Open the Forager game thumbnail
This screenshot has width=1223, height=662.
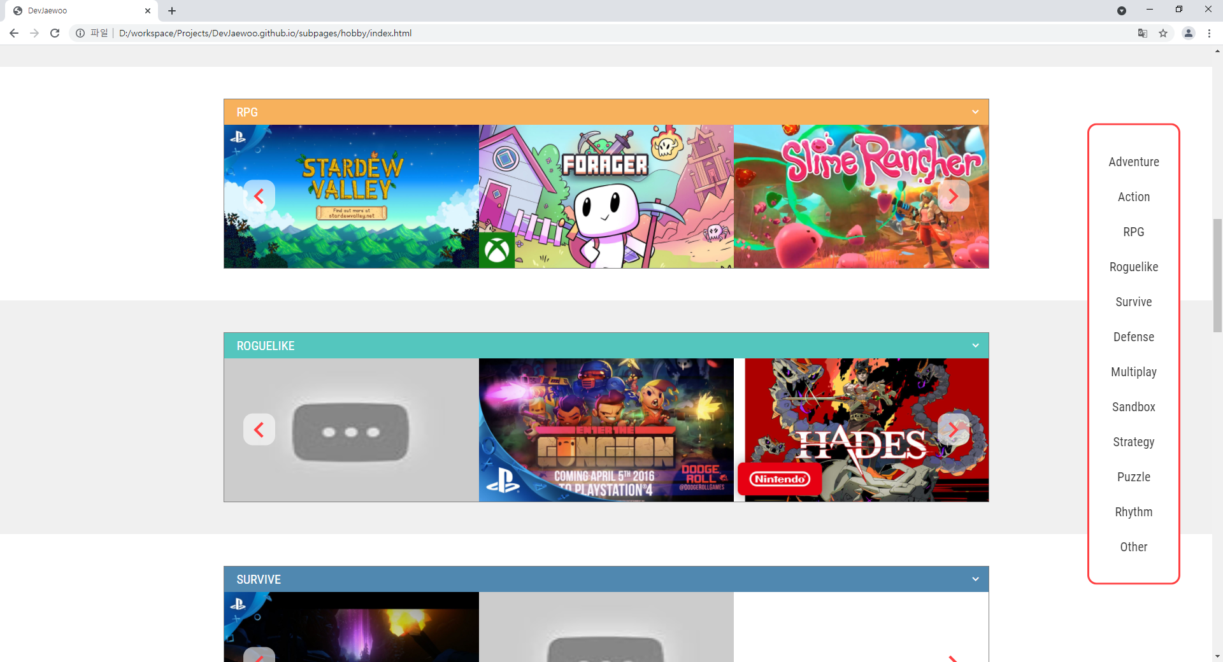point(606,197)
